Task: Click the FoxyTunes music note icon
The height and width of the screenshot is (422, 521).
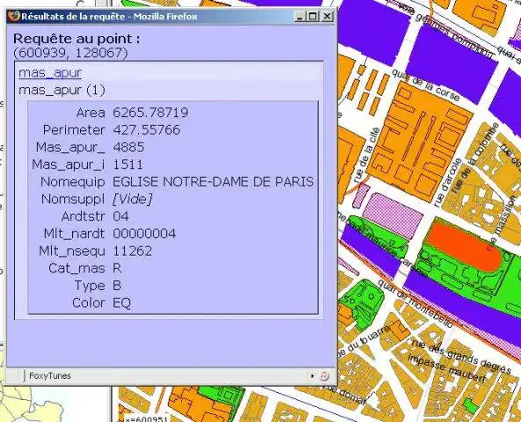Action: [324, 375]
